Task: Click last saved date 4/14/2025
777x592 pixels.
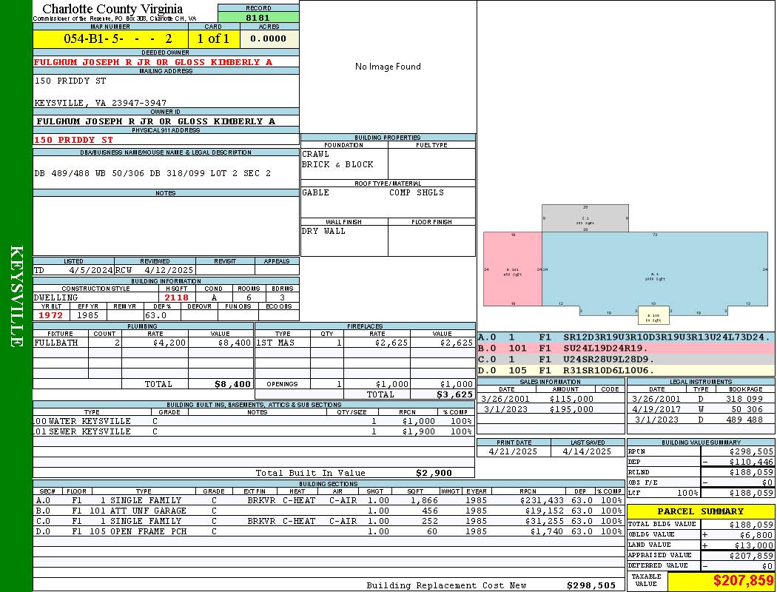Action: coord(588,452)
